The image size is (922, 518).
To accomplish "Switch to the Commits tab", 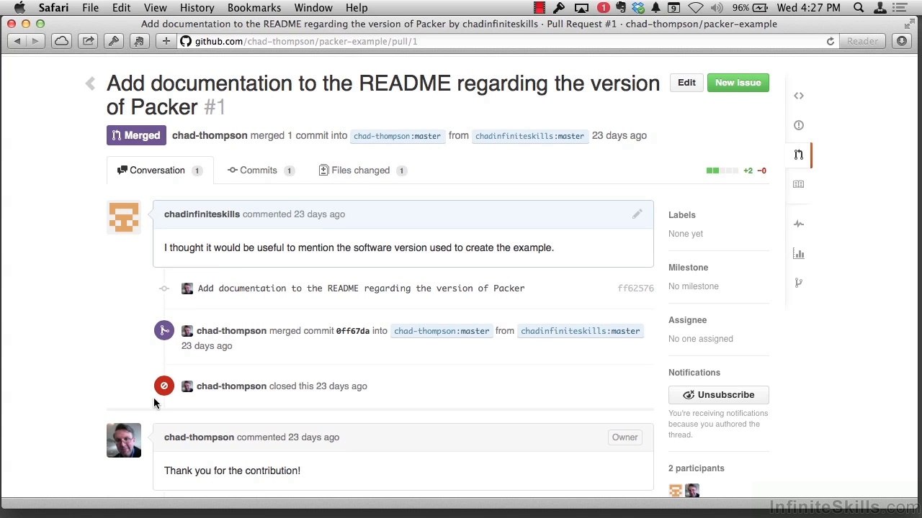I will pos(260,171).
